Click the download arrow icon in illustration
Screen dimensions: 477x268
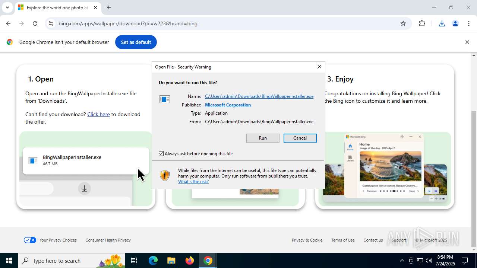(x=85, y=189)
